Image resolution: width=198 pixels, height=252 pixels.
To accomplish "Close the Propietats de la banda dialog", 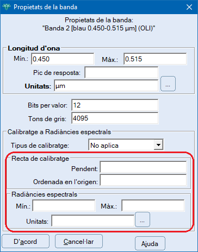I will coord(189,7).
